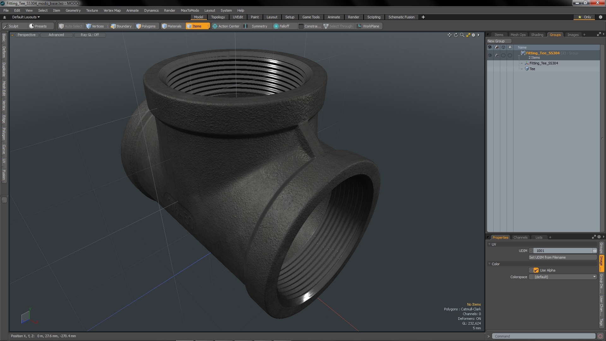Select the Tee mesh item

[532, 69]
